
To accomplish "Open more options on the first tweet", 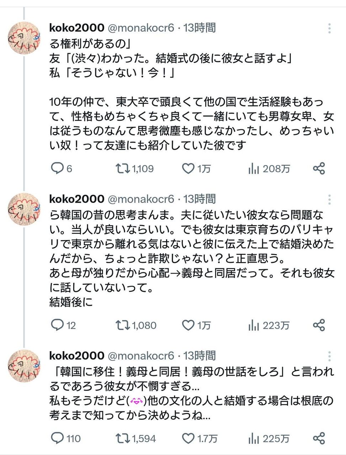I will (x=330, y=28).
